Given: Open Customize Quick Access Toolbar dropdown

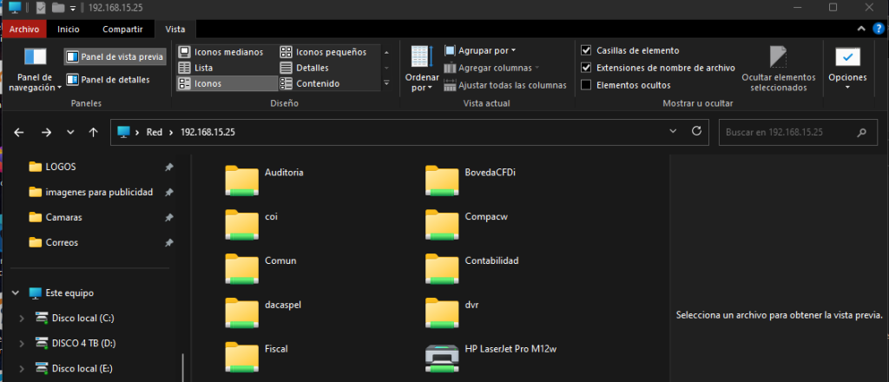Looking at the screenshot, I should (x=73, y=8).
